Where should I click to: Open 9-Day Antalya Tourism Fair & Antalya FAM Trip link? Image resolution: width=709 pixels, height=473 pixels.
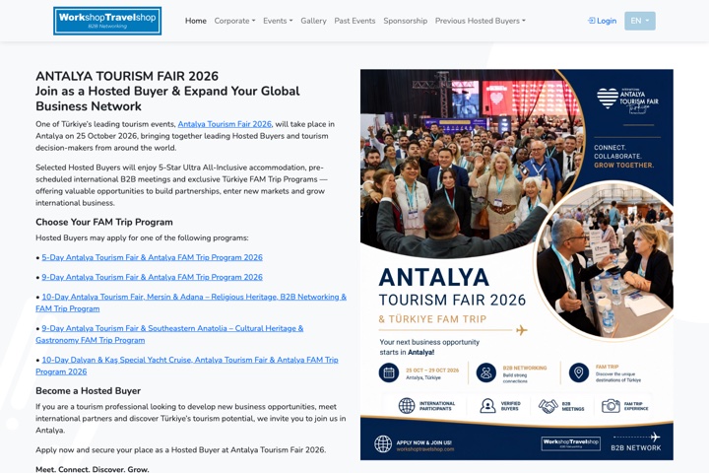pos(152,277)
